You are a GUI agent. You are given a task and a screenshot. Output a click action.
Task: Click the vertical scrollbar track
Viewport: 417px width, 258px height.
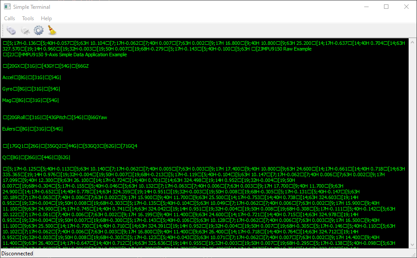[x=412, y=145]
